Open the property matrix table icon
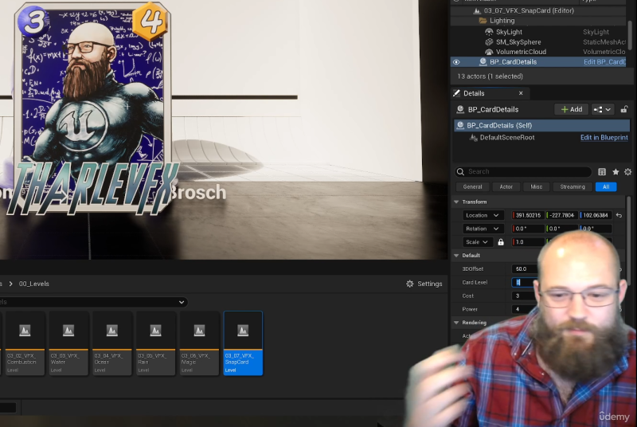The height and width of the screenshot is (427, 637). click(602, 172)
